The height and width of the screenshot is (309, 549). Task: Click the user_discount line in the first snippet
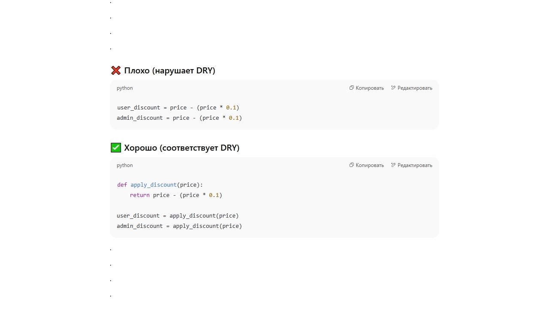tap(178, 107)
